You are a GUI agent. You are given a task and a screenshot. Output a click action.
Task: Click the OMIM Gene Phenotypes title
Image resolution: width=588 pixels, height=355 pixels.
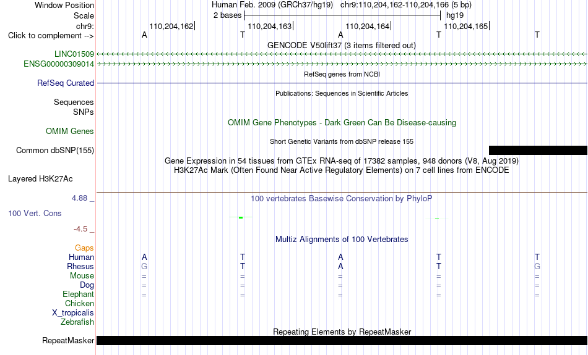pos(342,123)
